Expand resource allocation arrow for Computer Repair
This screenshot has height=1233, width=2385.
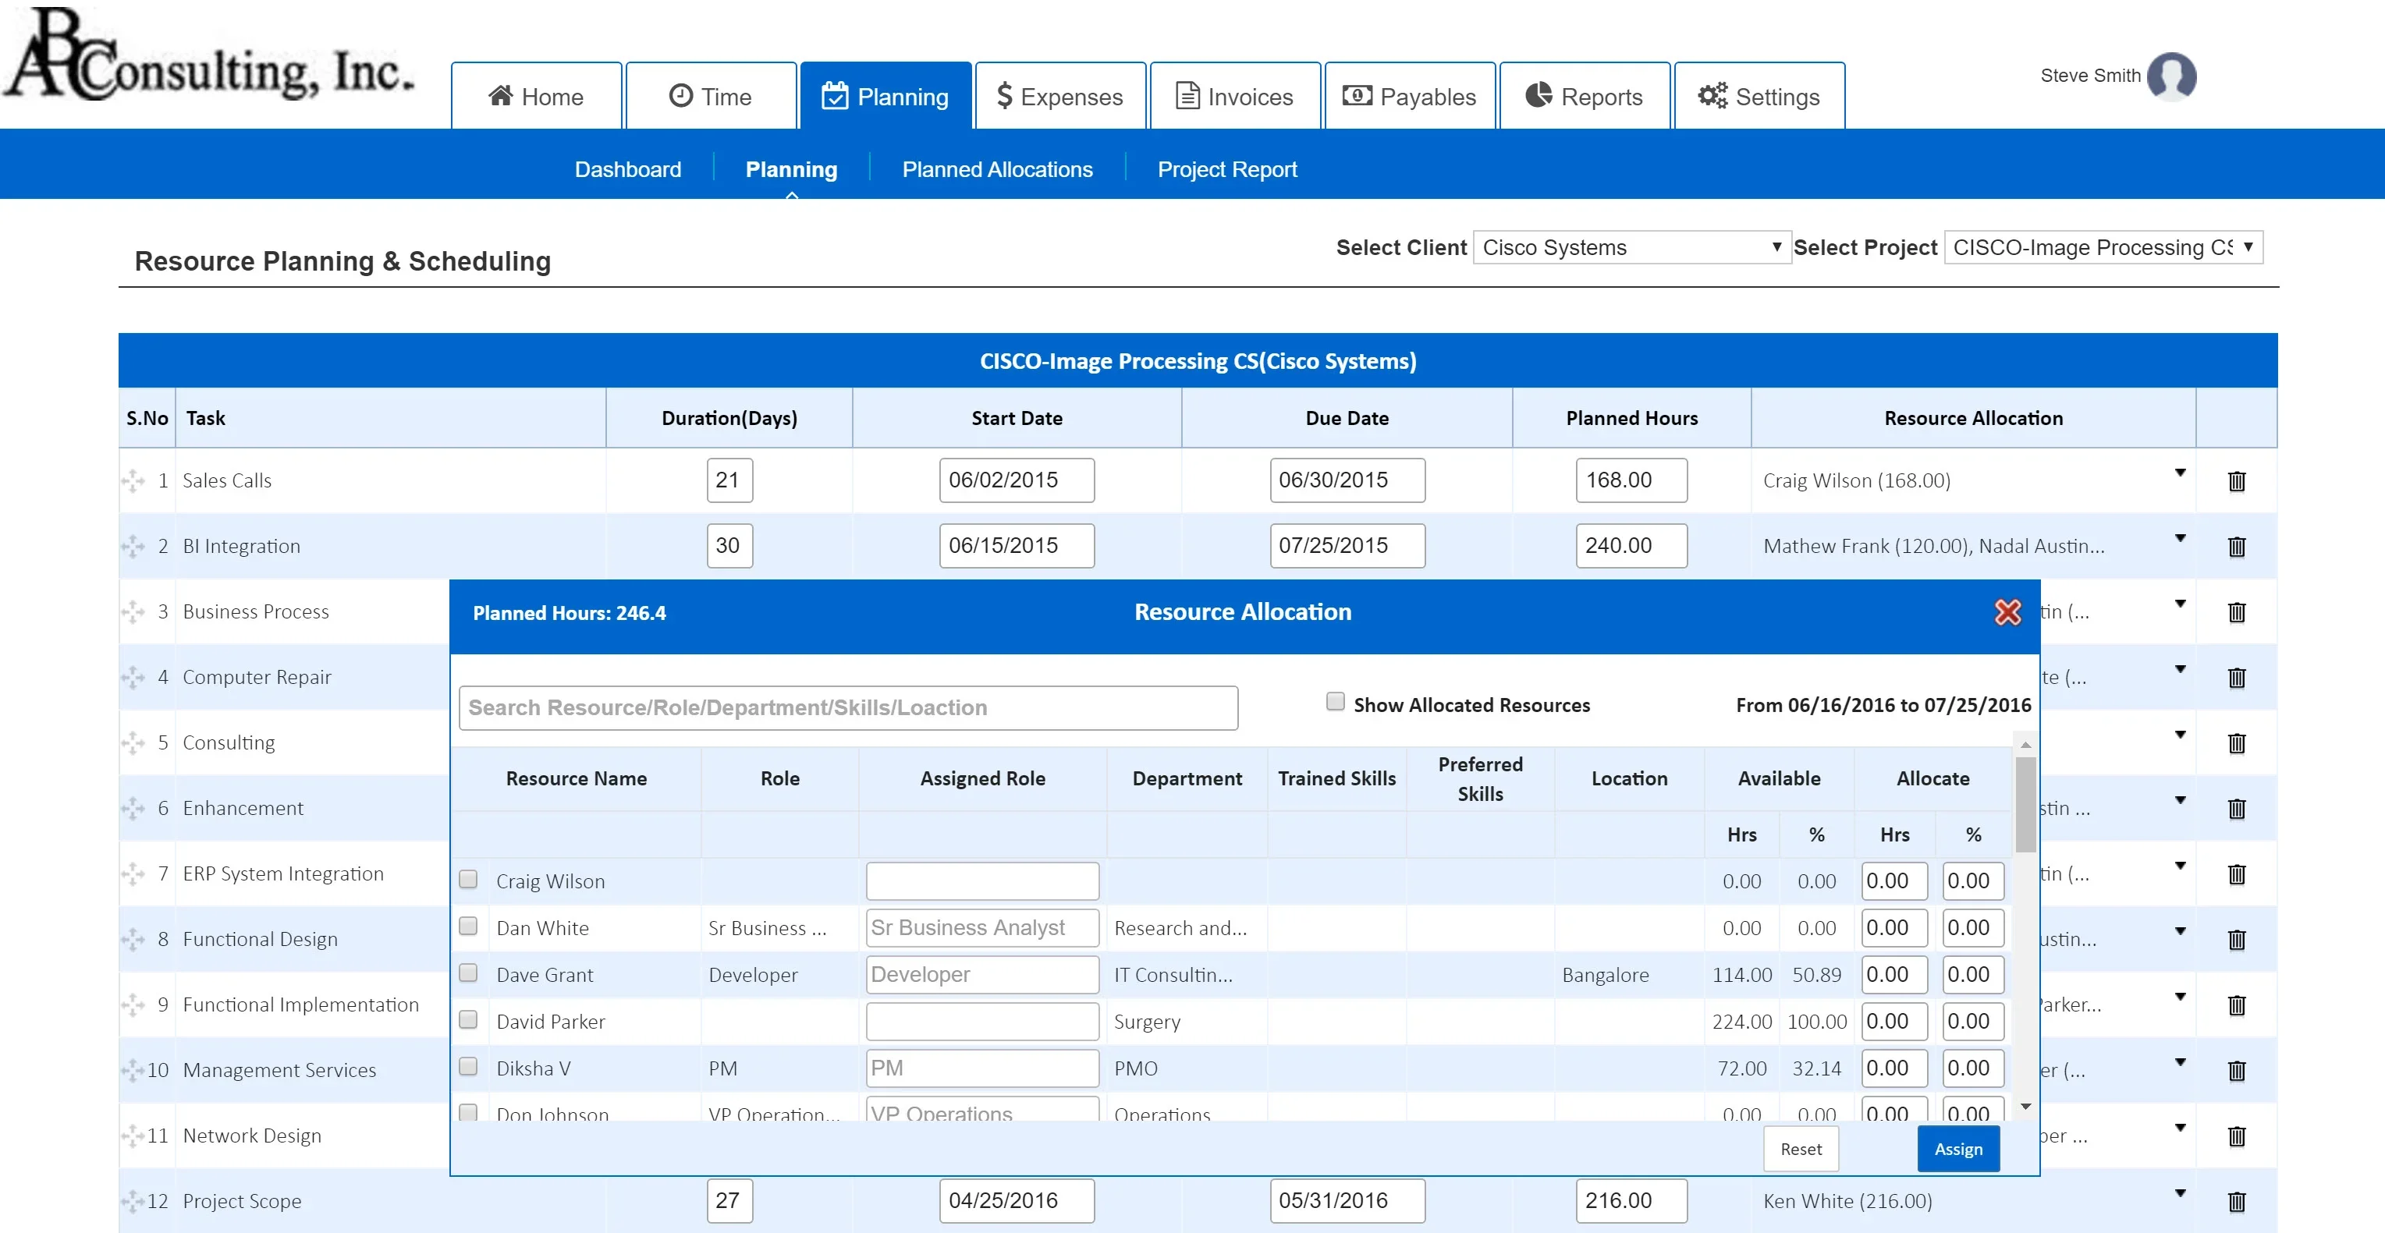[x=2181, y=669]
